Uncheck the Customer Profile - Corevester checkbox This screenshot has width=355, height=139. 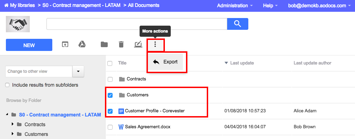point(110,111)
